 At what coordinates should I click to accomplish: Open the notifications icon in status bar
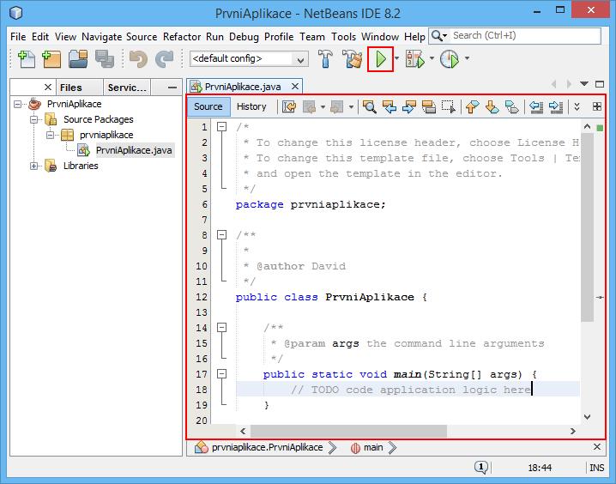click(481, 467)
